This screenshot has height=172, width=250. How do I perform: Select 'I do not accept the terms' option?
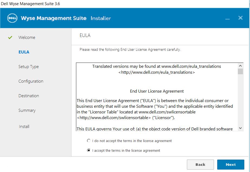[x=89, y=141]
